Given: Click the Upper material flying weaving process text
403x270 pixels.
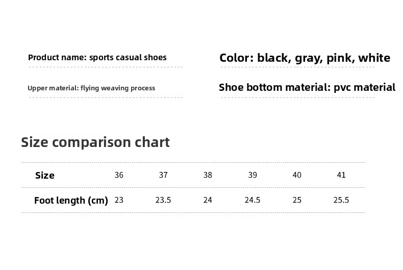Looking at the screenshot, I should 91,88.
